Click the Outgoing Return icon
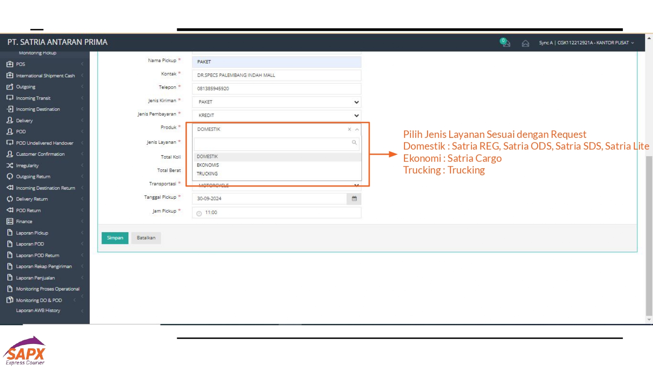Viewport: 653px width, 367px height. point(10,177)
